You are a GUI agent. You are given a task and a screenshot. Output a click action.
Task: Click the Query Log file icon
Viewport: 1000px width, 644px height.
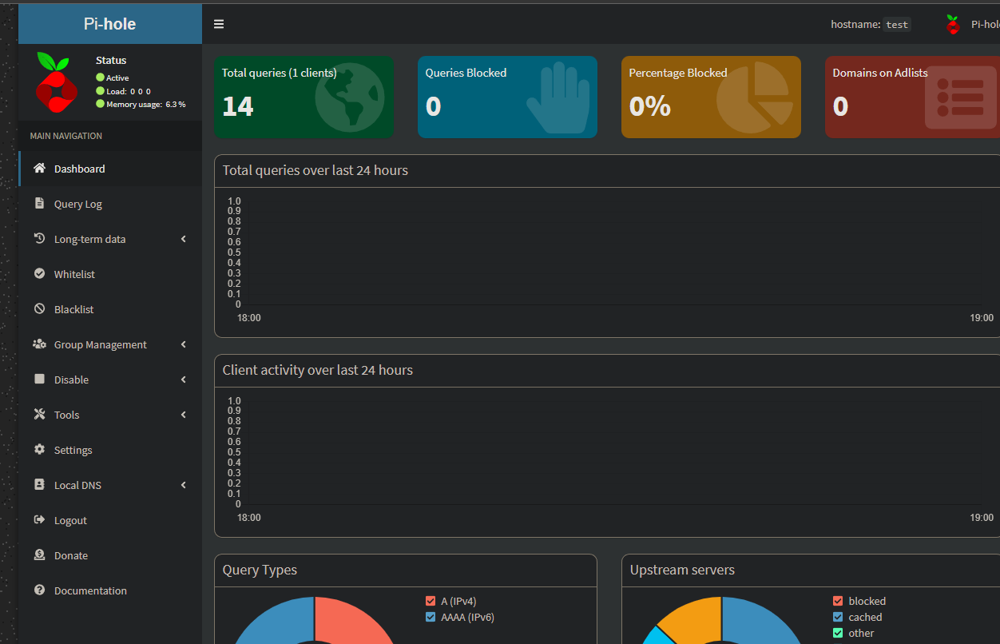39,204
